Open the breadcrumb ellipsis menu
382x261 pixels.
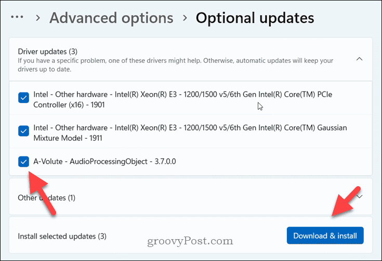point(17,17)
